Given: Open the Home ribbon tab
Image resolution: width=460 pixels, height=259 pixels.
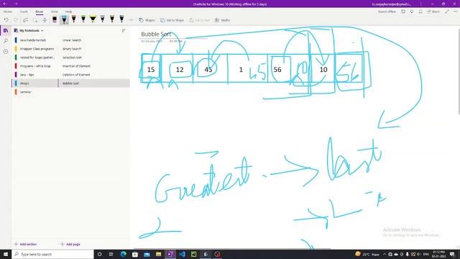Looking at the screenshot, I should point(8,12).
